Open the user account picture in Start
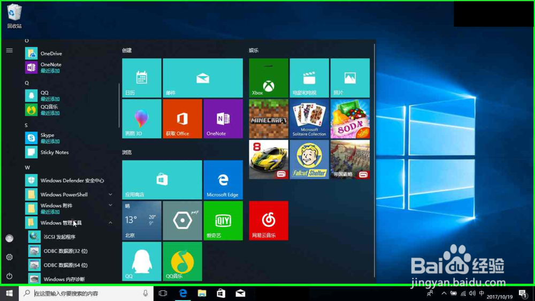 (10, 238)
